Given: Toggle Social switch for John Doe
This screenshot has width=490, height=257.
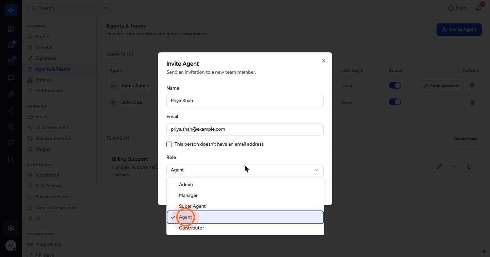Looking at the screenshot, I should click(395, 102).
